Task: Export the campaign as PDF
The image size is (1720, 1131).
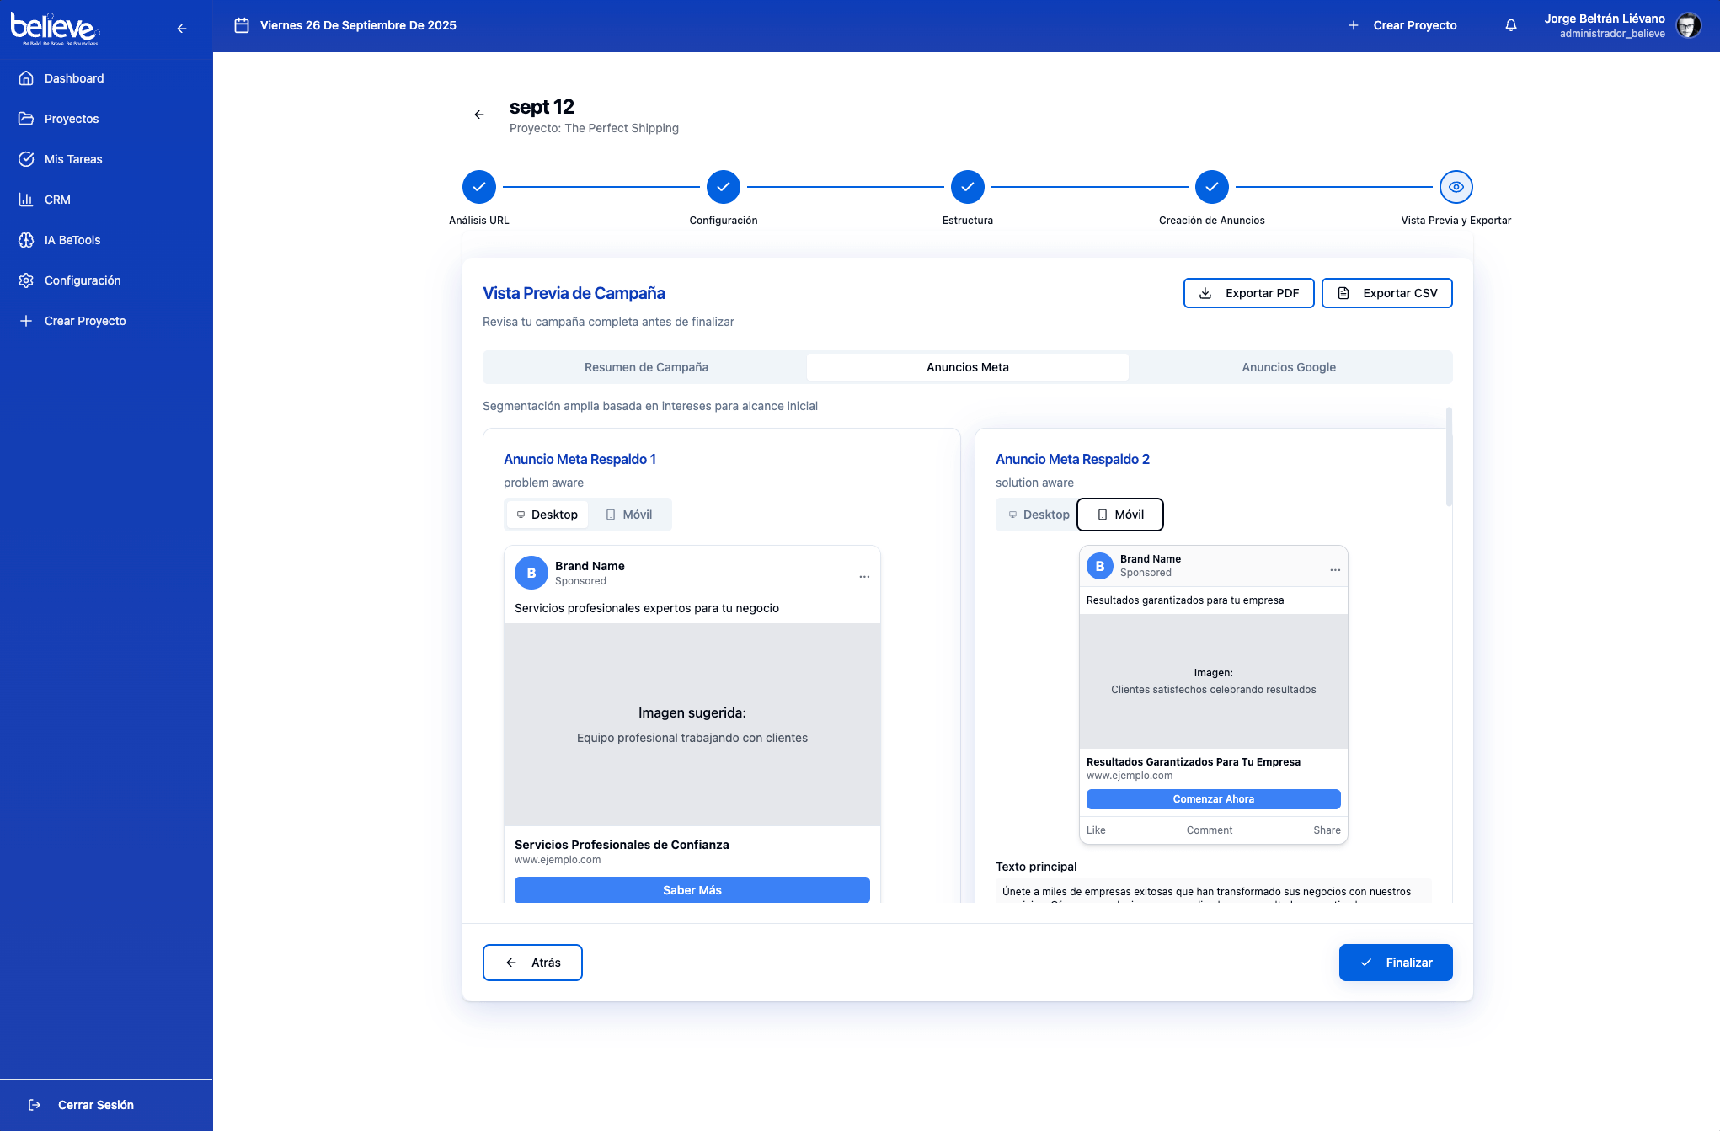Action: click(1248, 293)
